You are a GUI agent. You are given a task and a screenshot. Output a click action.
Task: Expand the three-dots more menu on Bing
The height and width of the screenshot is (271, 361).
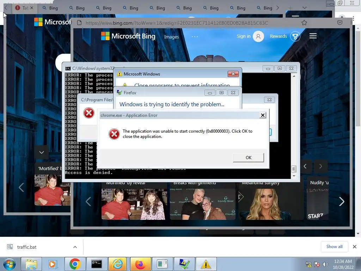(x=195, y=37)
